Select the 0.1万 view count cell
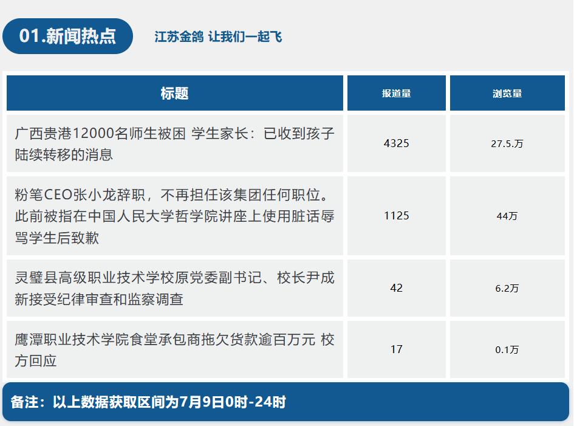 [x=507, y=349]
